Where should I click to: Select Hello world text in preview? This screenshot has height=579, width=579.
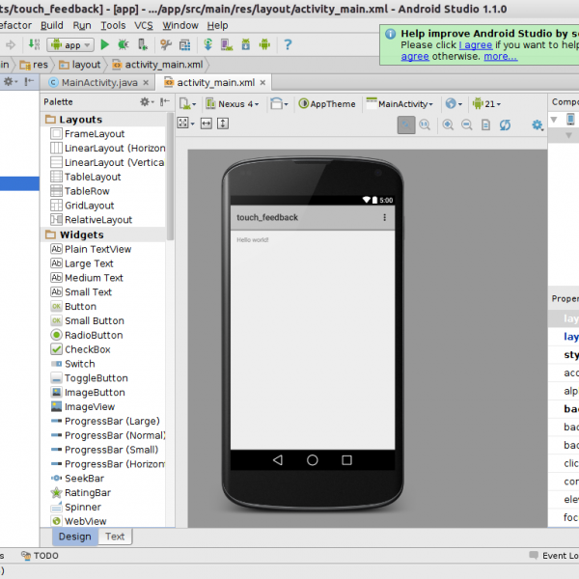pos(253,239)
